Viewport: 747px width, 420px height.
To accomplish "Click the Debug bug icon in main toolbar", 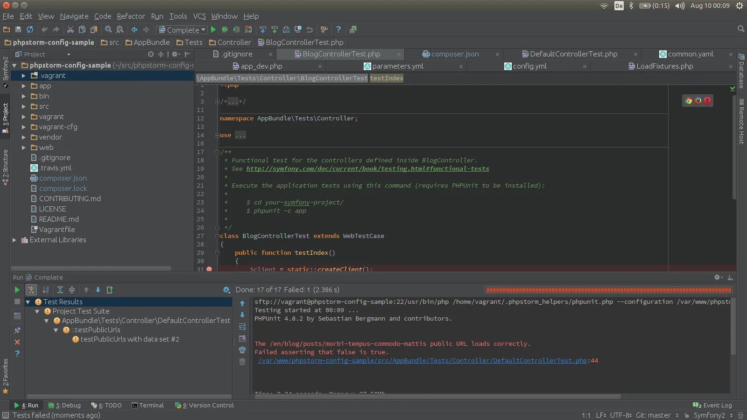I will tap(225, 29).
